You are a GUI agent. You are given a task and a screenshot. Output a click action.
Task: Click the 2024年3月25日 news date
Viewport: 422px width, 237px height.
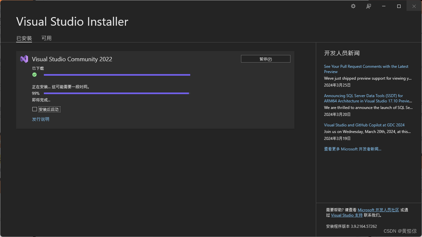click(x=337, y=85)
